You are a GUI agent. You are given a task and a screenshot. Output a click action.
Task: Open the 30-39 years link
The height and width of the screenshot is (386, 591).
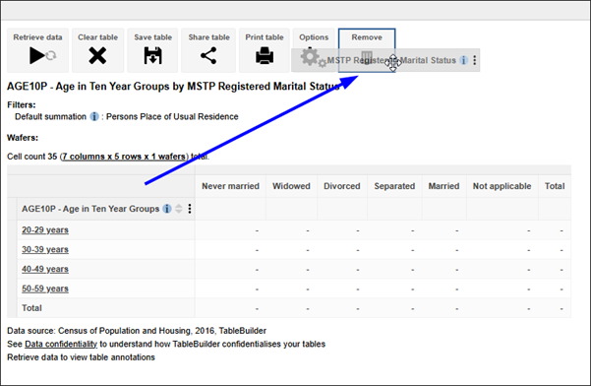coord(45,250)
